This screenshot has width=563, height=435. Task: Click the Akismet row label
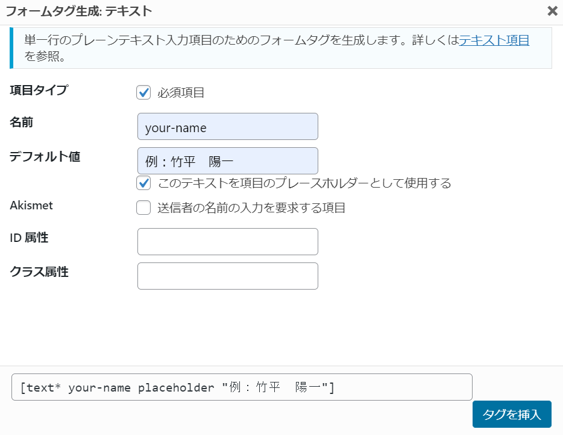31,205
